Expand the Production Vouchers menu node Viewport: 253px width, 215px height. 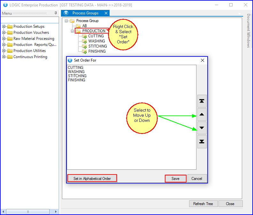(4, 33)
